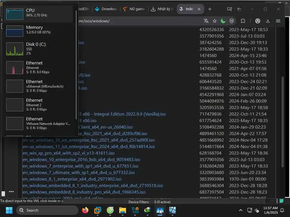
Task: Select the VMware Network Adapter Ethernet entry
Action: click(x=39, y=123)
